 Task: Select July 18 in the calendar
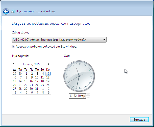(42, 81)
